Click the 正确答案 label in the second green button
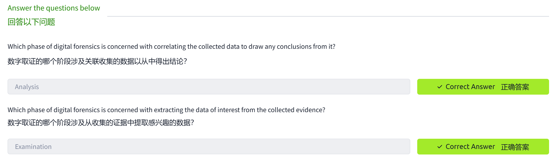This screenshot has width=552, height=165. click(515, 147)
